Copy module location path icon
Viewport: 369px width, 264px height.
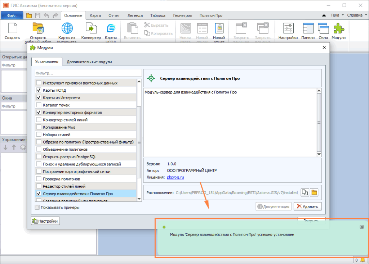coord(304,193)
